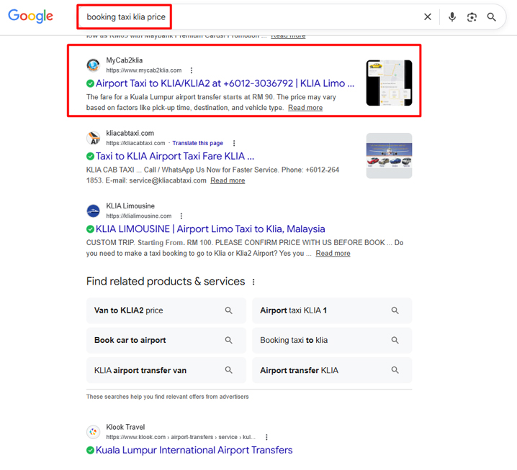Click kliacabtaxi.com site favicon
The image size is (517, 470).
click(94, 138)
